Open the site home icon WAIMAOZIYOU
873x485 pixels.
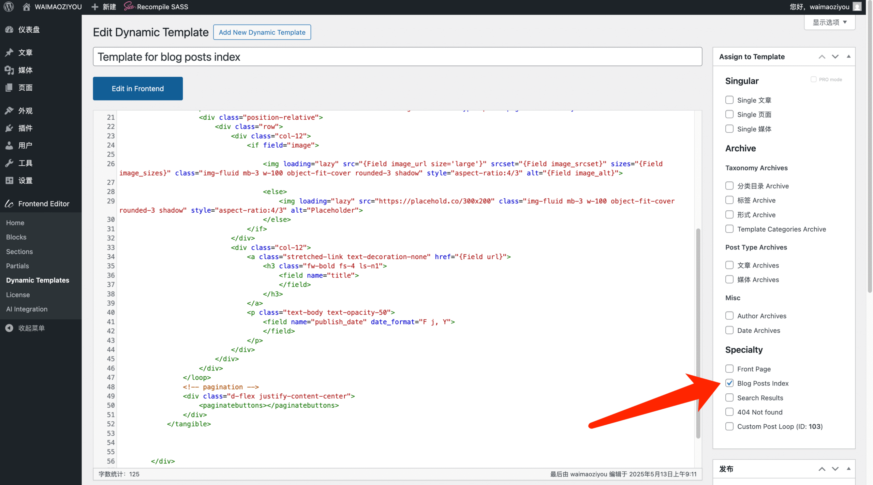[27, 7]
